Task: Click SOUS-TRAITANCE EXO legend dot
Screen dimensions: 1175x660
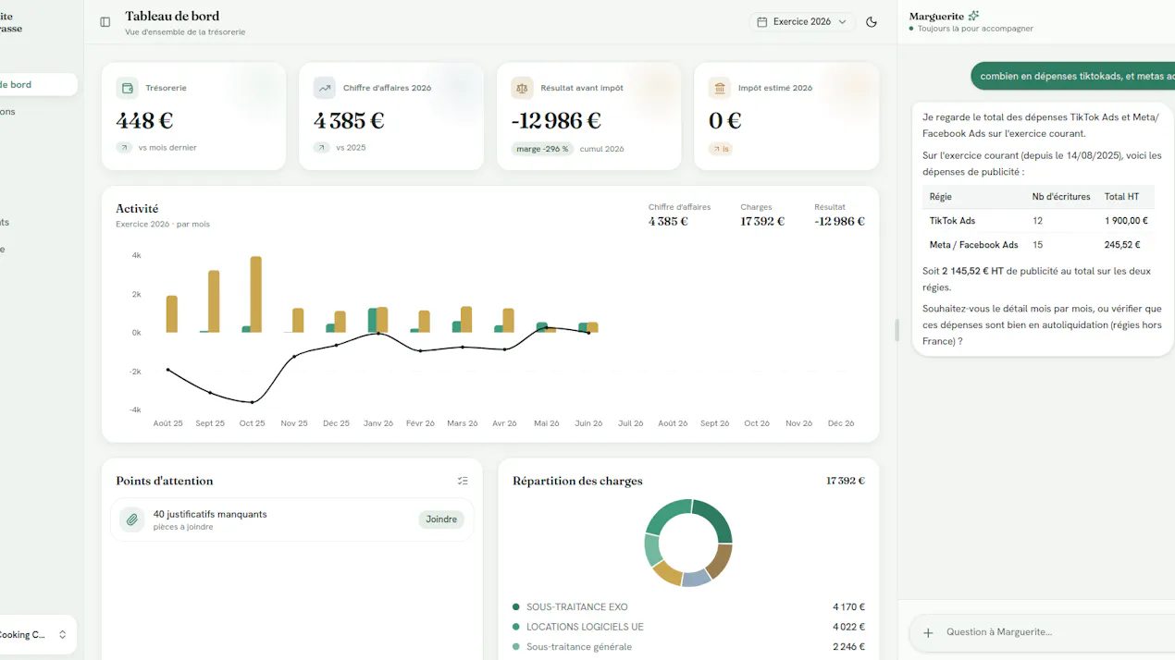Action: tap(516, 607)
